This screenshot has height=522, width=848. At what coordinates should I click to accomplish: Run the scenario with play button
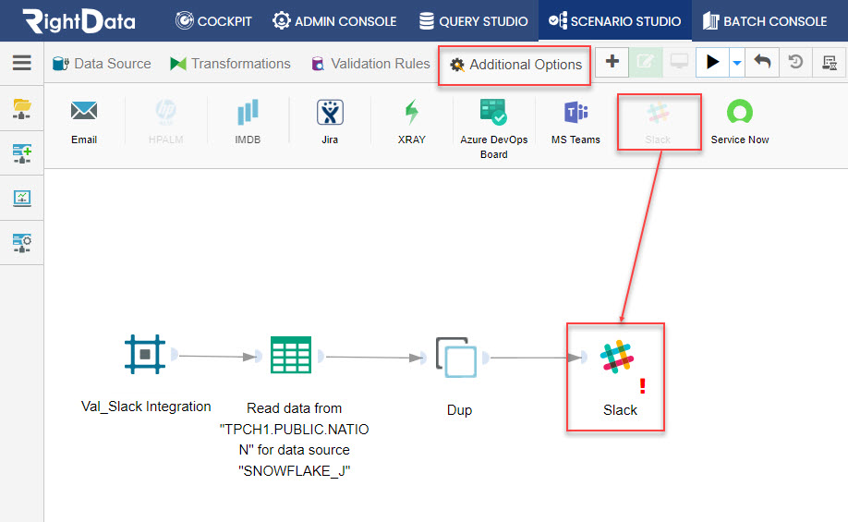coord(713,62)
